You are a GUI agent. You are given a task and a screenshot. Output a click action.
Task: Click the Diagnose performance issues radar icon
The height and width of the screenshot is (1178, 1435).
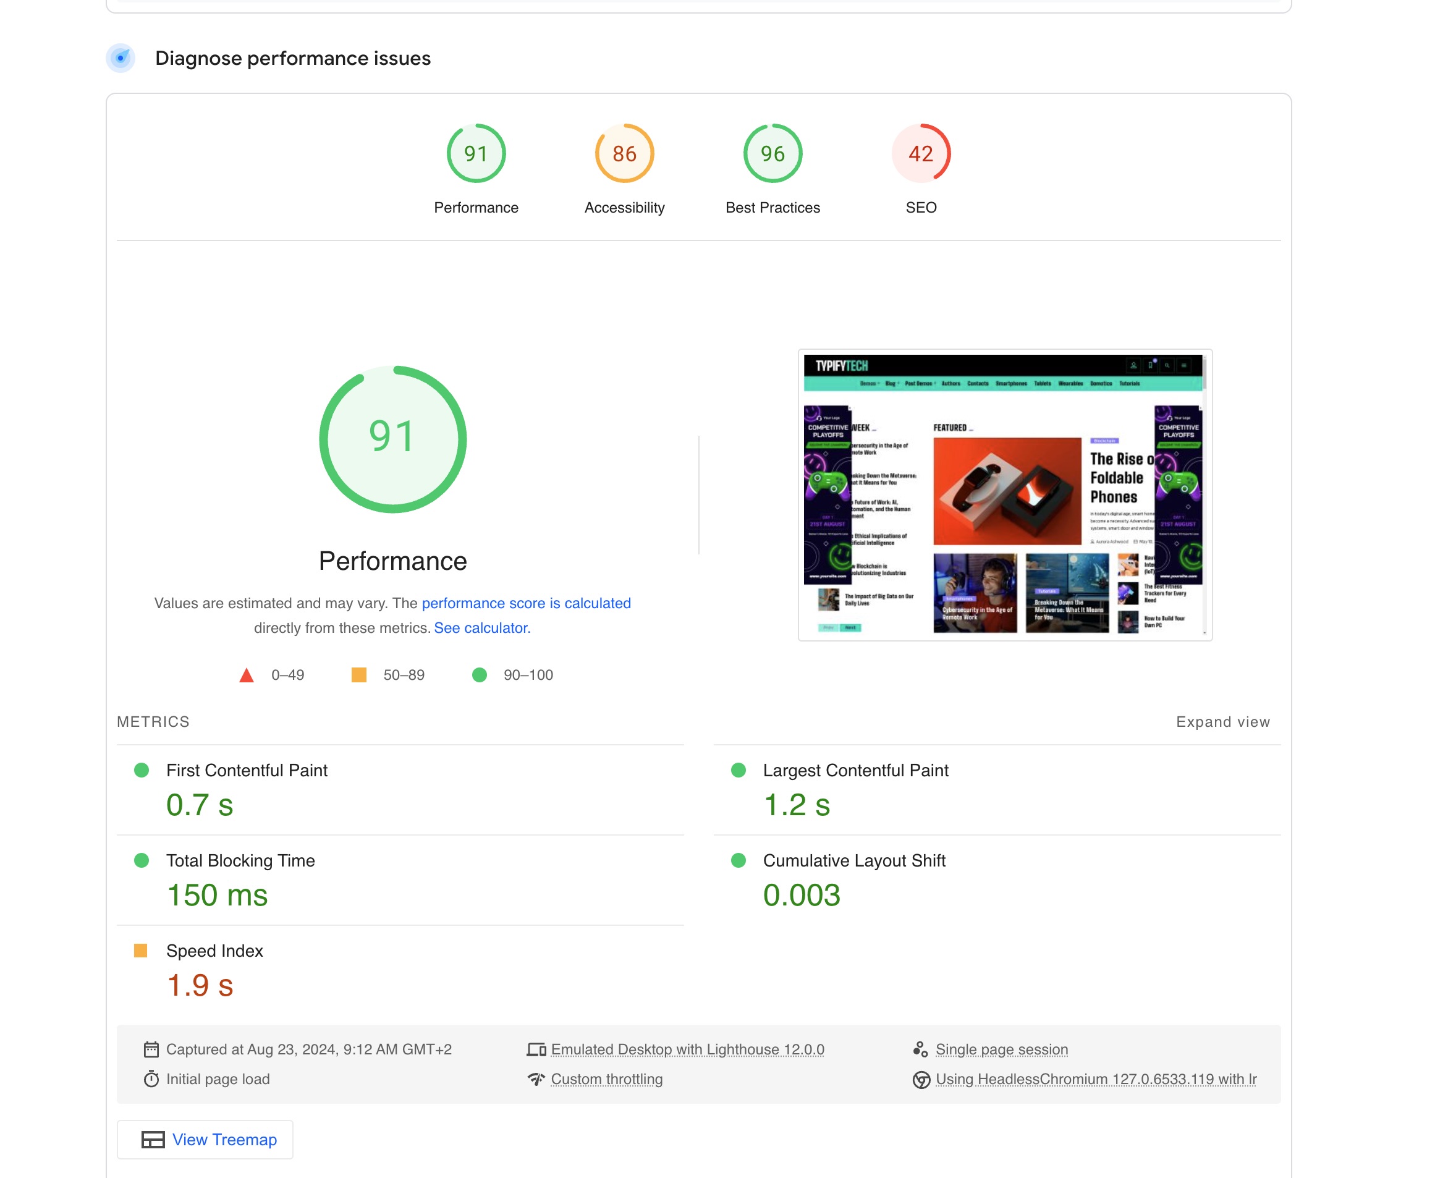pos(120,58)
